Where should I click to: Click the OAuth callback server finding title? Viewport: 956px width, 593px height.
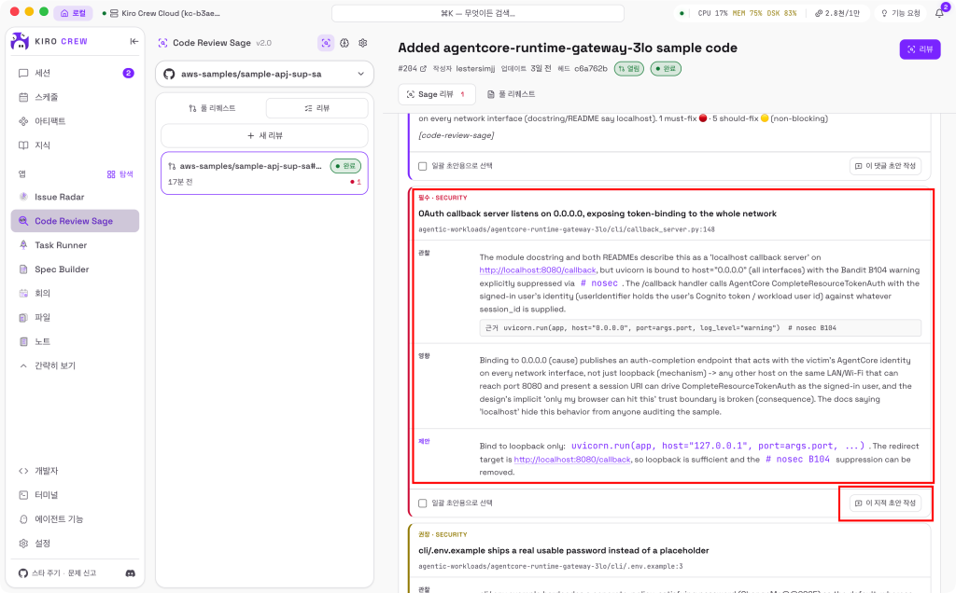(597, 214)
